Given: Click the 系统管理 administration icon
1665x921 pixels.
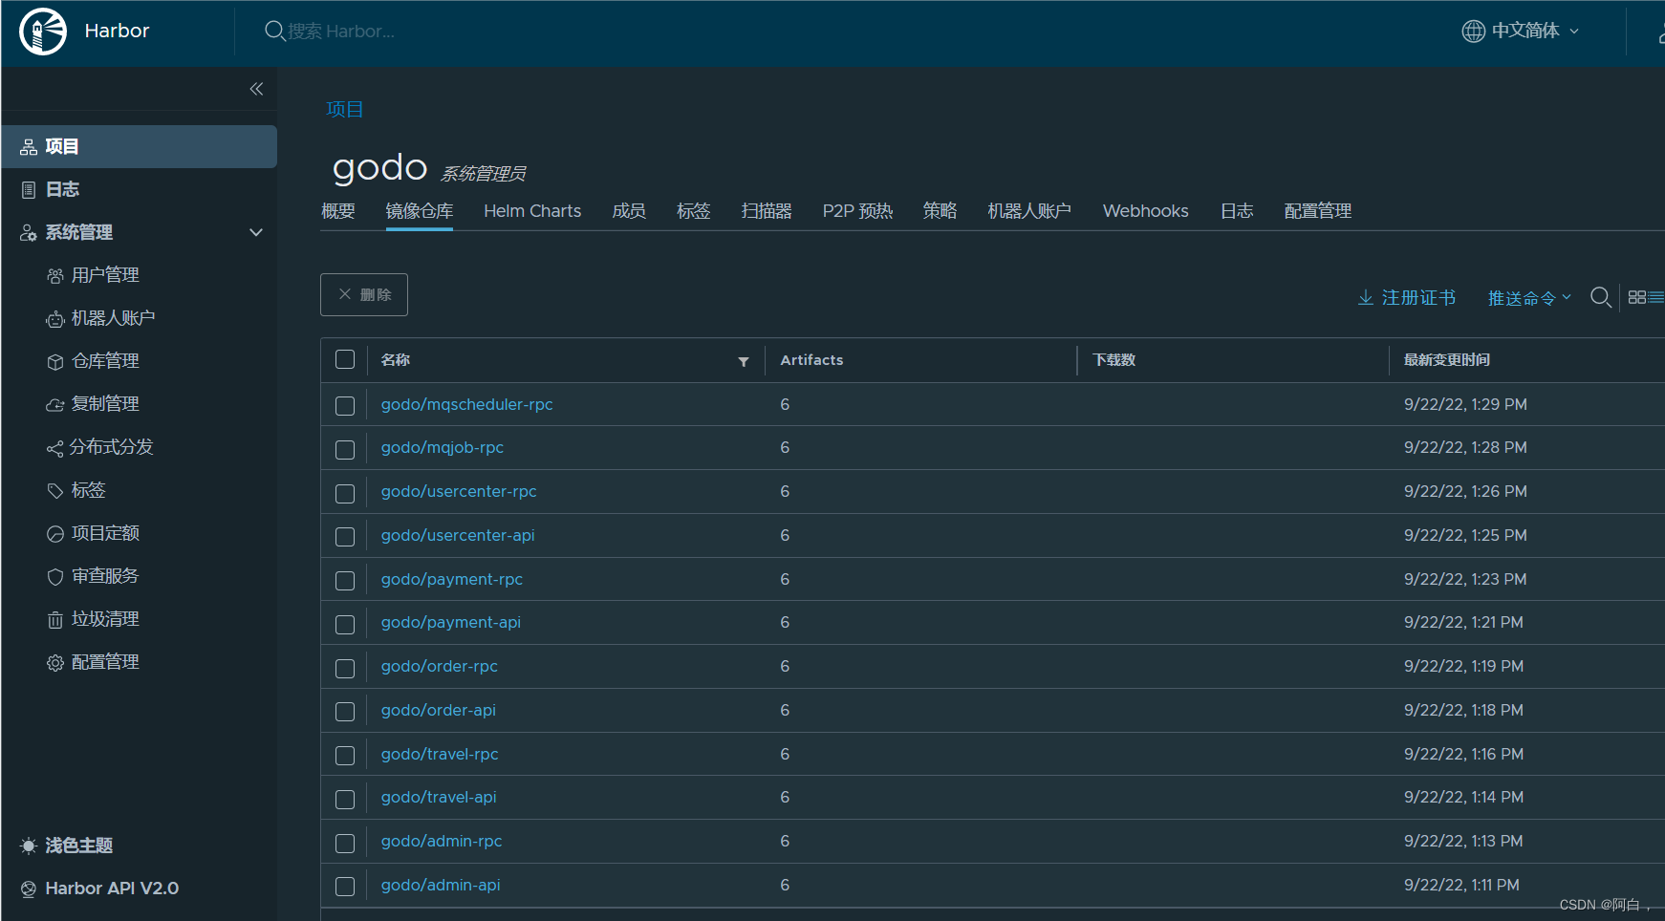Looking at the screenshot, I should coord(29,233).
